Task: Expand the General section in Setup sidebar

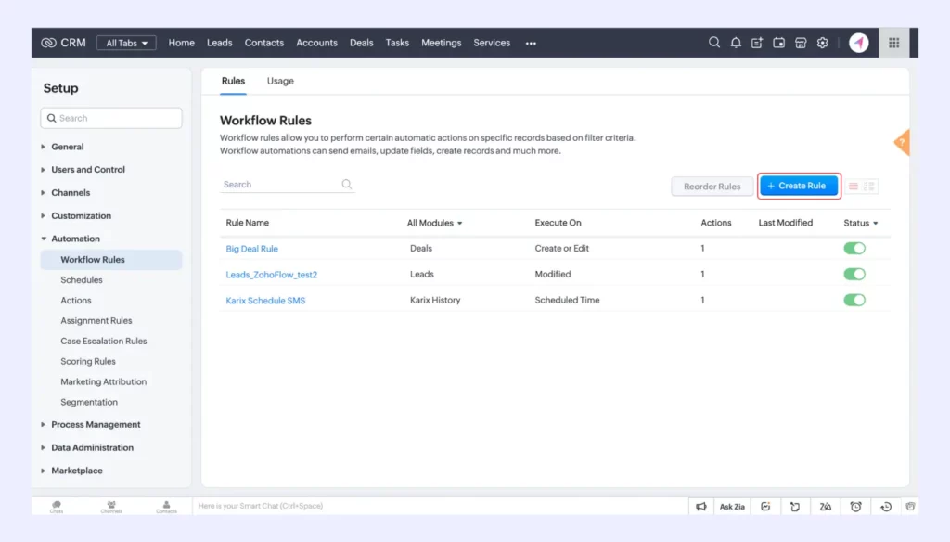Action: pos(66,147)
